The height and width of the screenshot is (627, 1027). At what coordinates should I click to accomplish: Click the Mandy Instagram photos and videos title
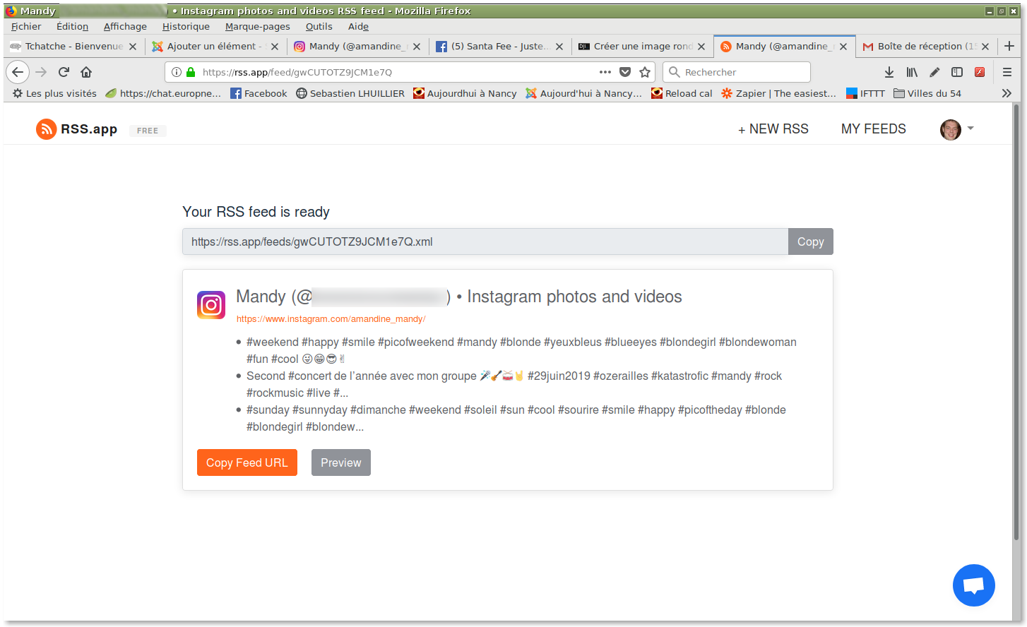point(459,297)
